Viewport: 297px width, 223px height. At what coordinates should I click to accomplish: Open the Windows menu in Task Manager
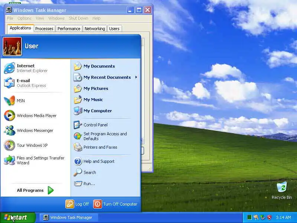tap(56, 18)
